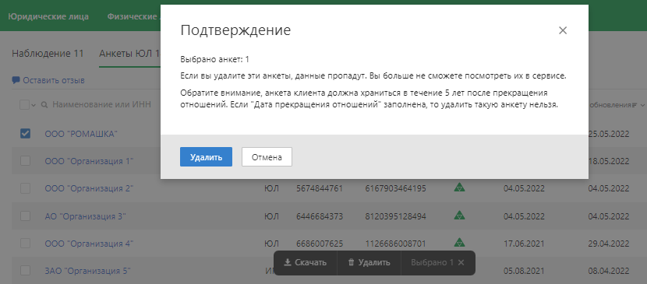The image size is (647, 284).
Task: Open the Юридические лица menu item
Action: click(x=48, y=17)
